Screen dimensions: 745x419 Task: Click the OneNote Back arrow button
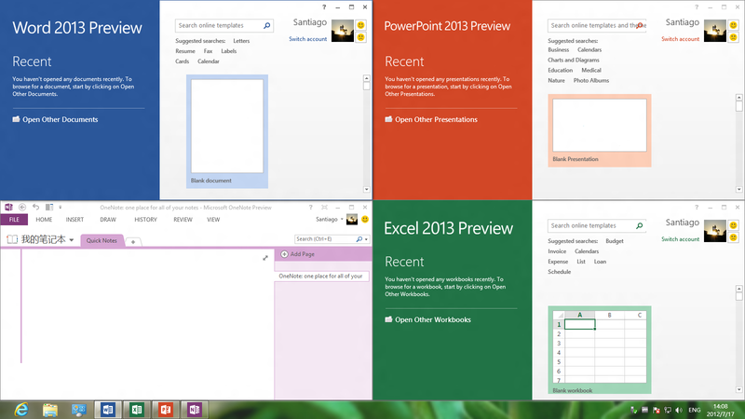[22, 207]
